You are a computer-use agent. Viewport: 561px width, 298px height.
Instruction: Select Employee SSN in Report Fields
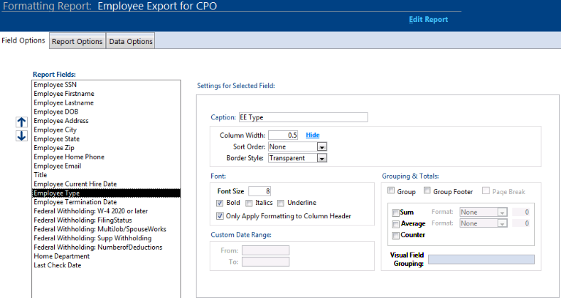(106, 85)
